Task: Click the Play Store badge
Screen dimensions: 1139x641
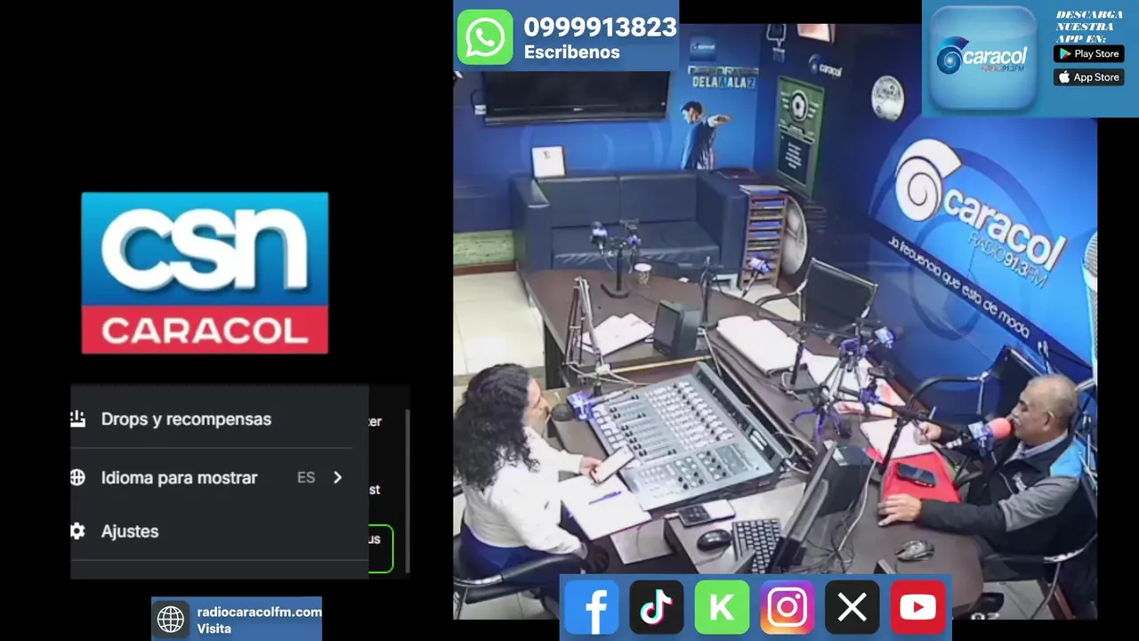Action: click(x=1087, y=53)
